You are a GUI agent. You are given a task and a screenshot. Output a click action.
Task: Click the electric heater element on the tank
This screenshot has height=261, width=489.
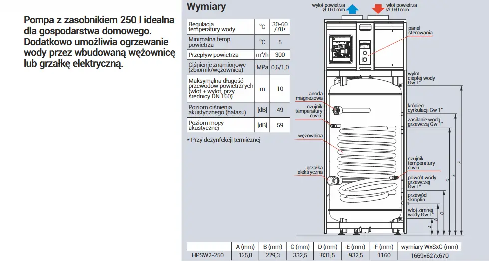(x=334, y=180)
